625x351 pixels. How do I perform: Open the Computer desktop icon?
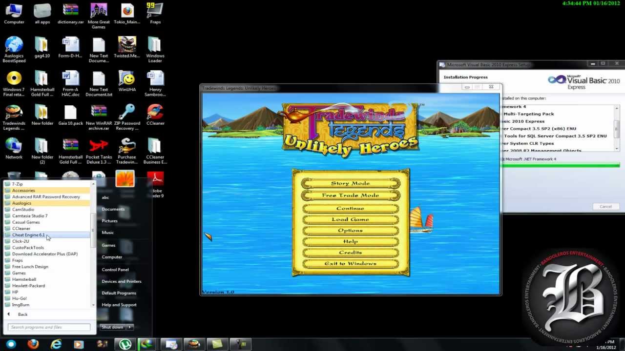[x=14, y=14]
